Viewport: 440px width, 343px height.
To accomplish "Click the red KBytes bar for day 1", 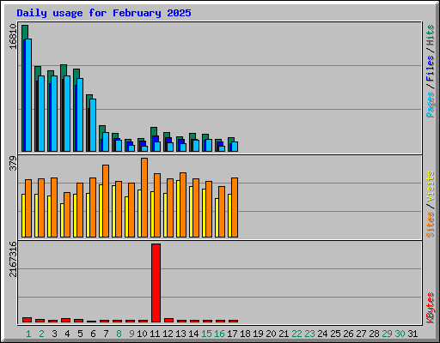I will tap(27, 320).
